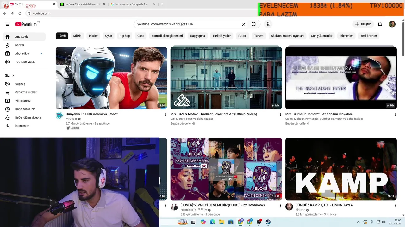This screenshot has height=227, width=405.
Task: Open a new browser tab
Action: 162,4
